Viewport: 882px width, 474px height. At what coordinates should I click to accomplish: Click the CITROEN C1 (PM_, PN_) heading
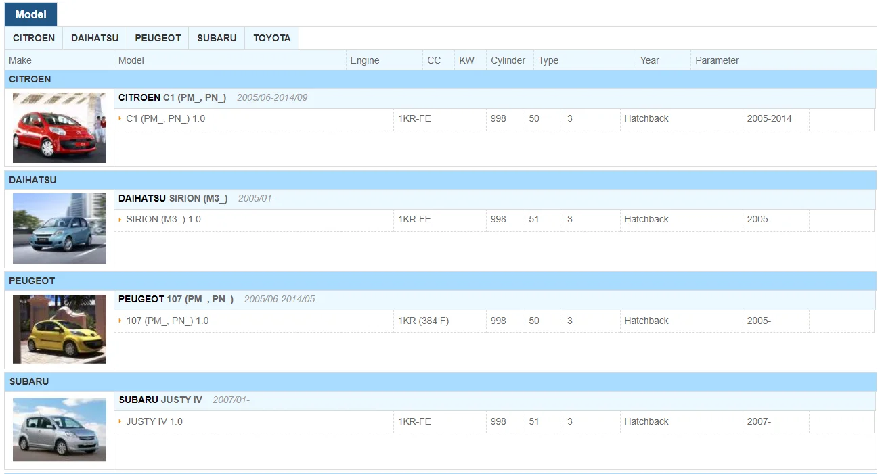pyautogui.click(x=173, y=97)
